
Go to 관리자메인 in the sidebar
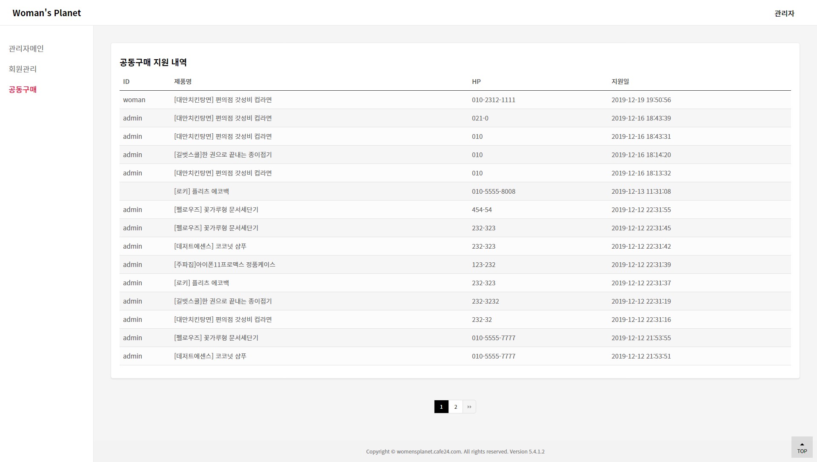[26, 49]
